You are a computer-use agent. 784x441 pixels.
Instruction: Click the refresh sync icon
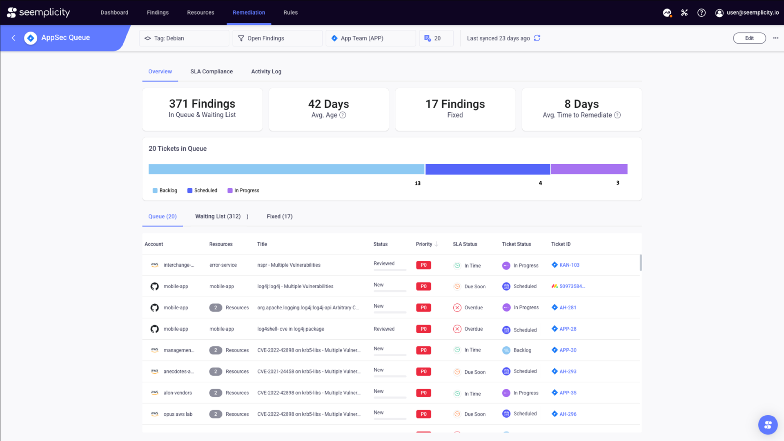[537, 38]
